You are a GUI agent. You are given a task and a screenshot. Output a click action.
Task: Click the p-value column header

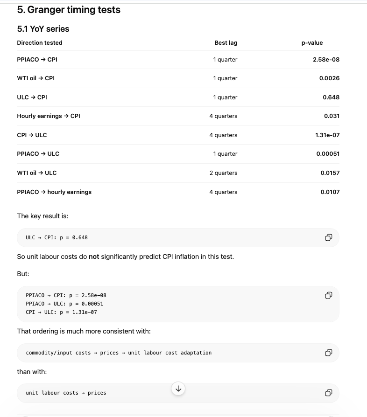(312, 43)
